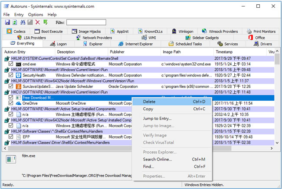Uncheck the SecurityHealth autorun entry
The width and height of the screenshot is (282, 189).
[x=11, y=75]
